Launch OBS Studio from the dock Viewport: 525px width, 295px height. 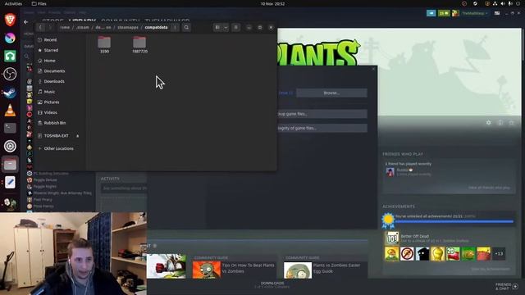10,74
